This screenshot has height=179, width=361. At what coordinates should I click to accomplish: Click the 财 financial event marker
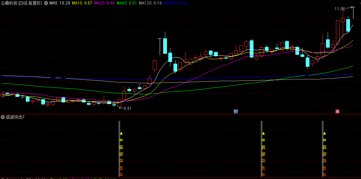tap(236, 112)
